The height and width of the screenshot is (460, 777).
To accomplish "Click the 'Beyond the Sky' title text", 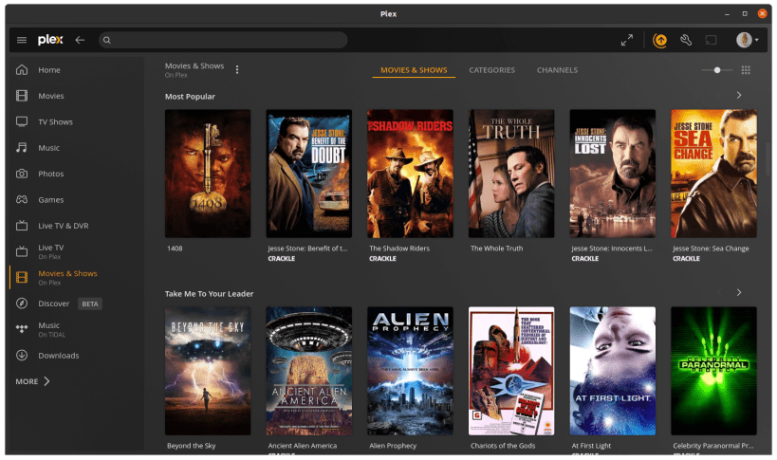I will 192,446.
